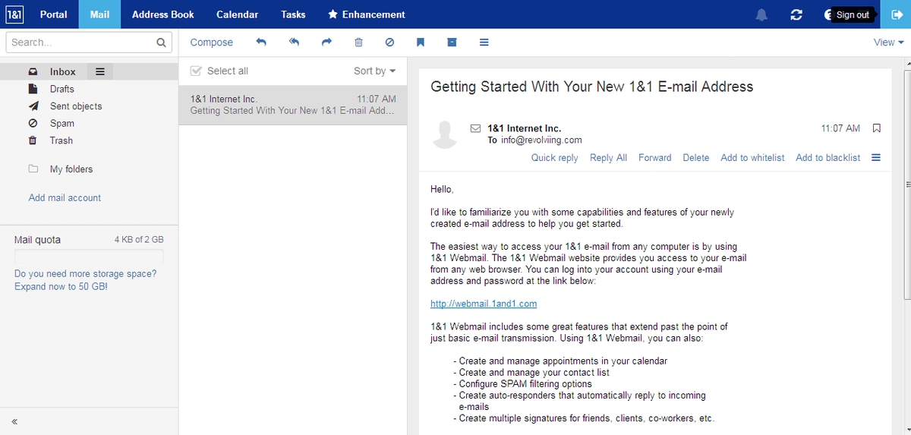Image resolution: width=911 pixels, height=435 pixels.
Task: Open Inbox folder actions menu icon
Action: (x=99, y=71)
